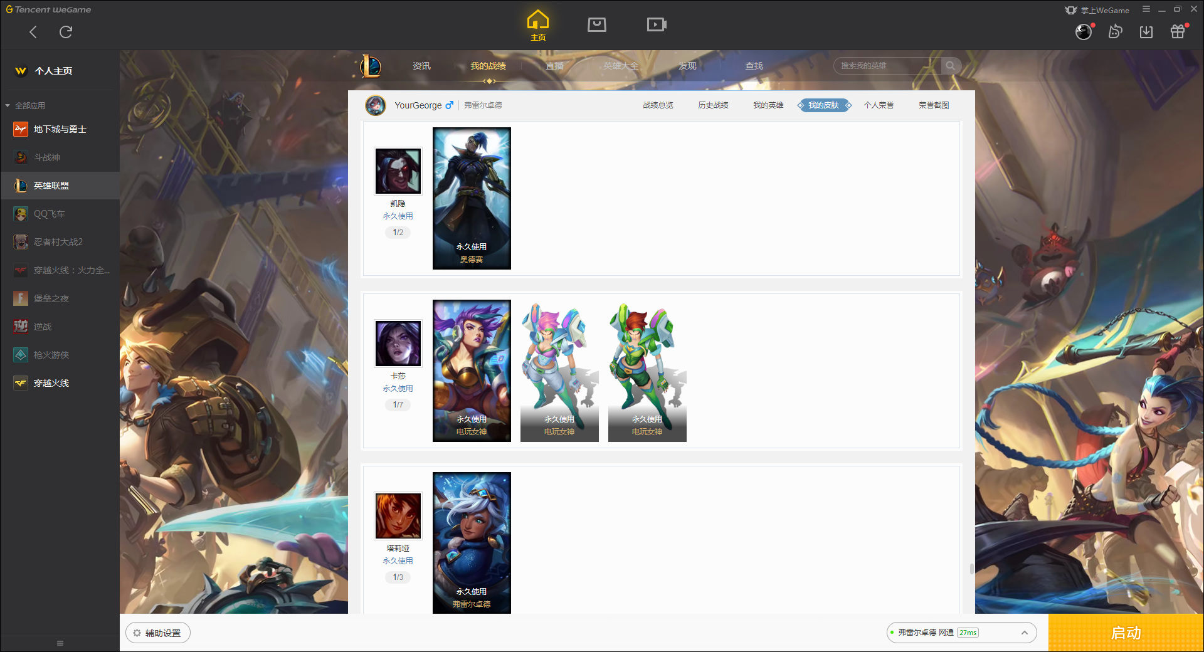Open the red-haired 电玩女神 chroma card
The image size is (1204, 652).
click(647, 371)
